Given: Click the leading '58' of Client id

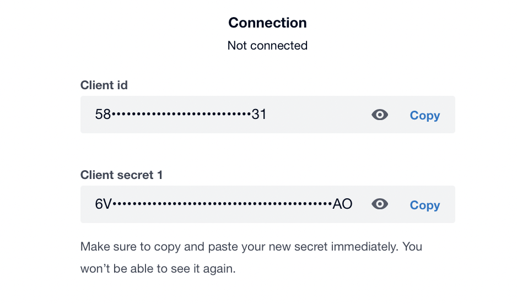Looking at the screenshot, I should [103, 115].
